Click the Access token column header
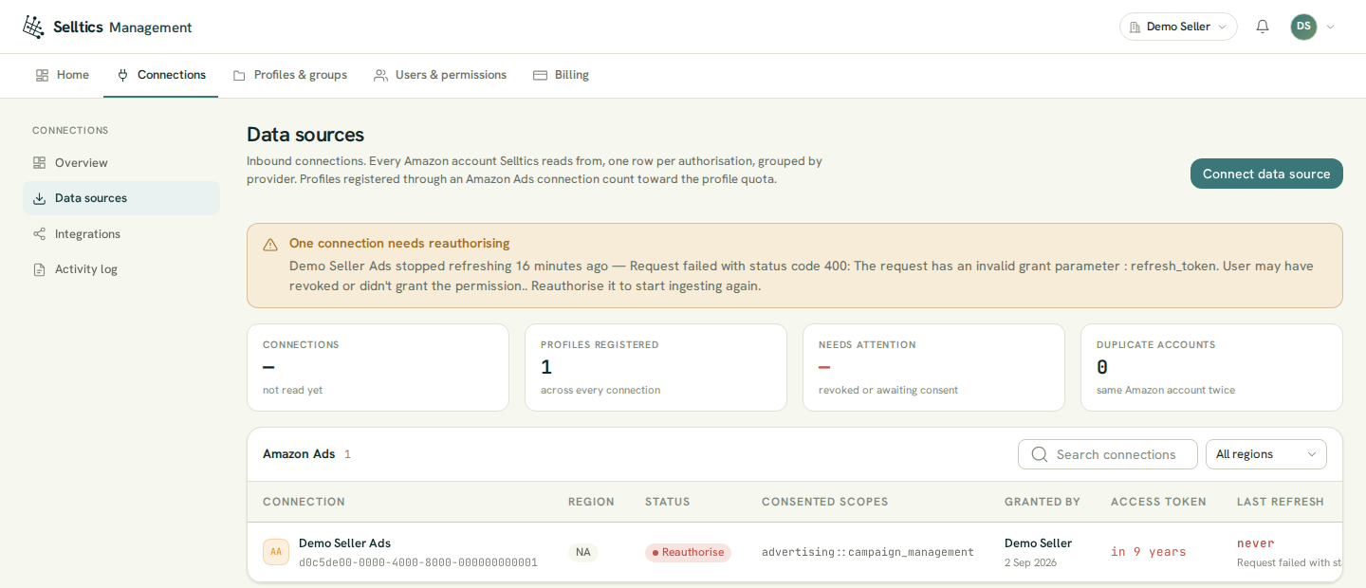Viewport: 1366px width, 588px height. tap(1158, 502)
